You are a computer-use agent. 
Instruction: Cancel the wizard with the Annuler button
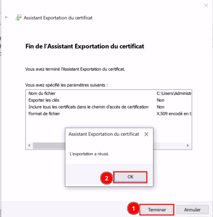[x=192, y=210]
